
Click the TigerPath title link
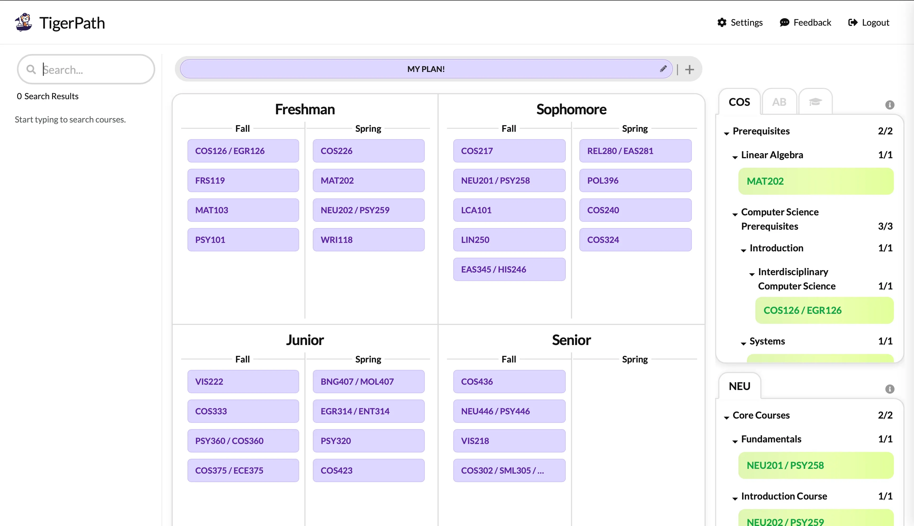click(72, 23)
